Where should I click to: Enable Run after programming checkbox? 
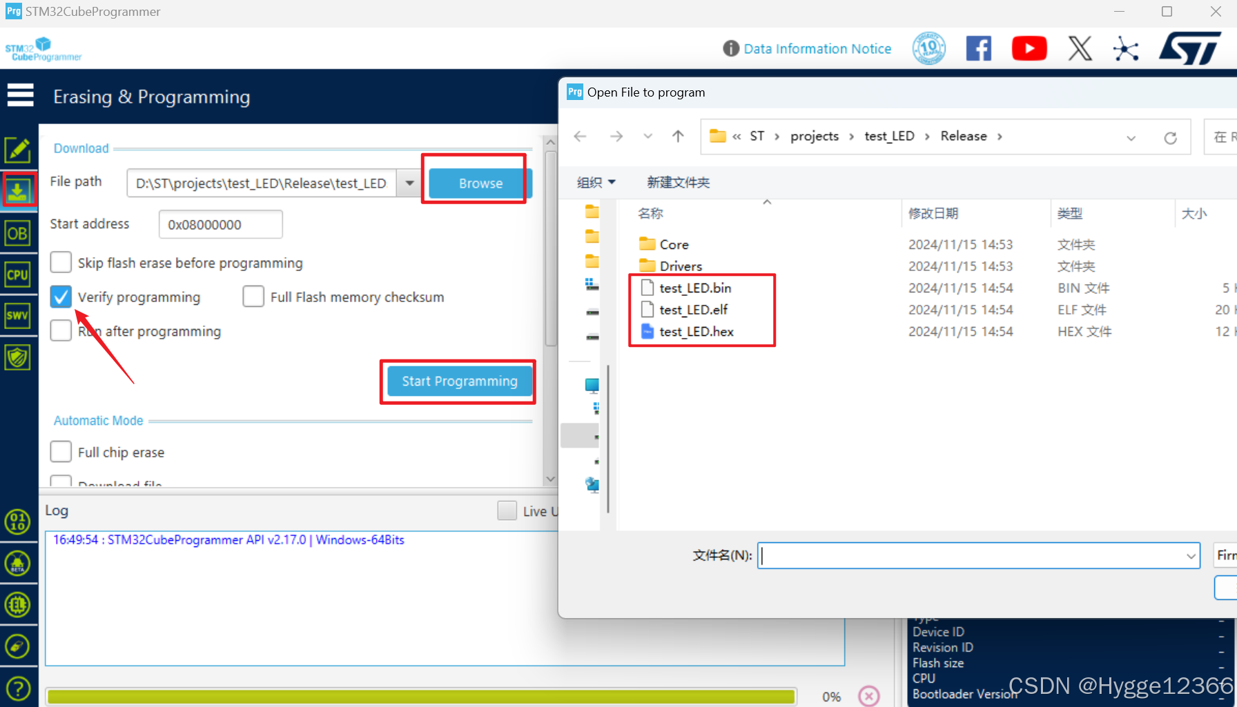pos(61,330)
